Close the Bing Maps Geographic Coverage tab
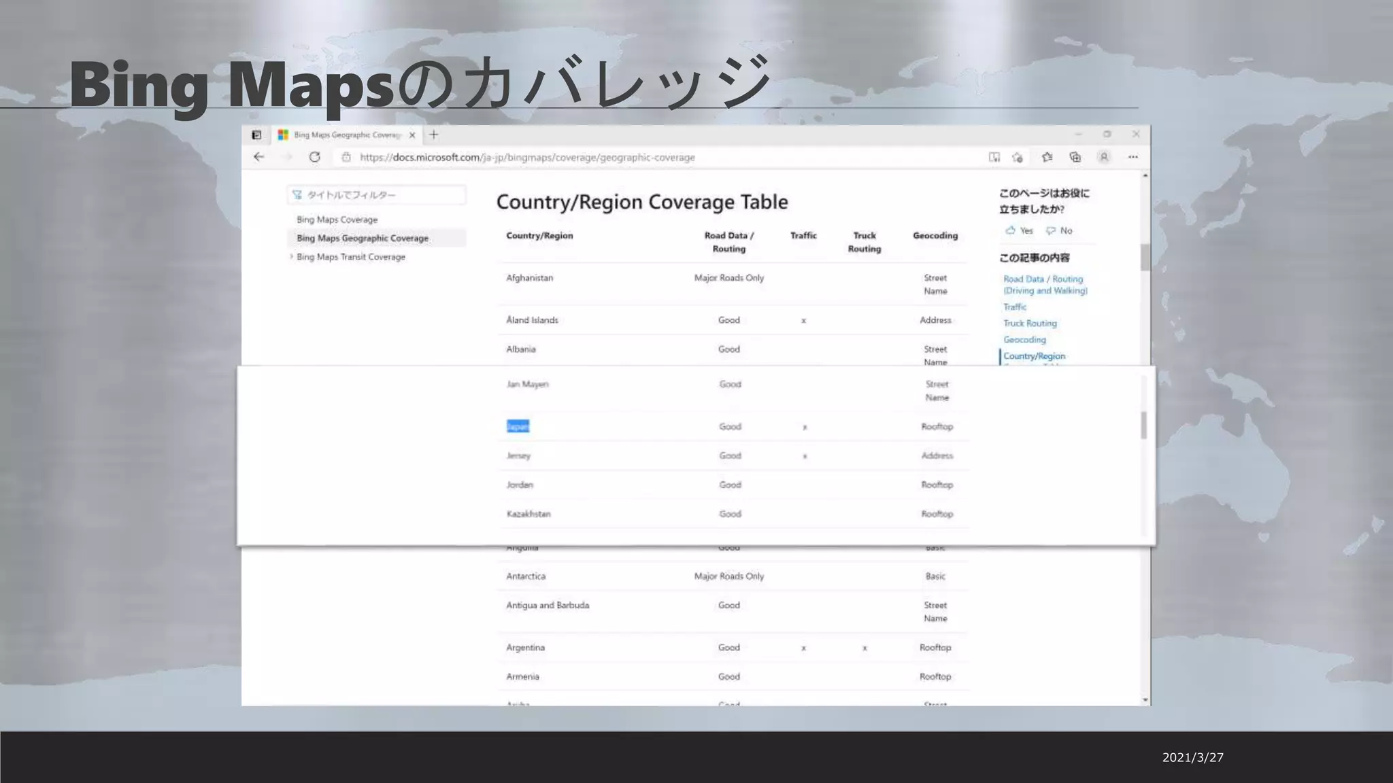This screenshot has height=783, width=1393. (412, 135)
